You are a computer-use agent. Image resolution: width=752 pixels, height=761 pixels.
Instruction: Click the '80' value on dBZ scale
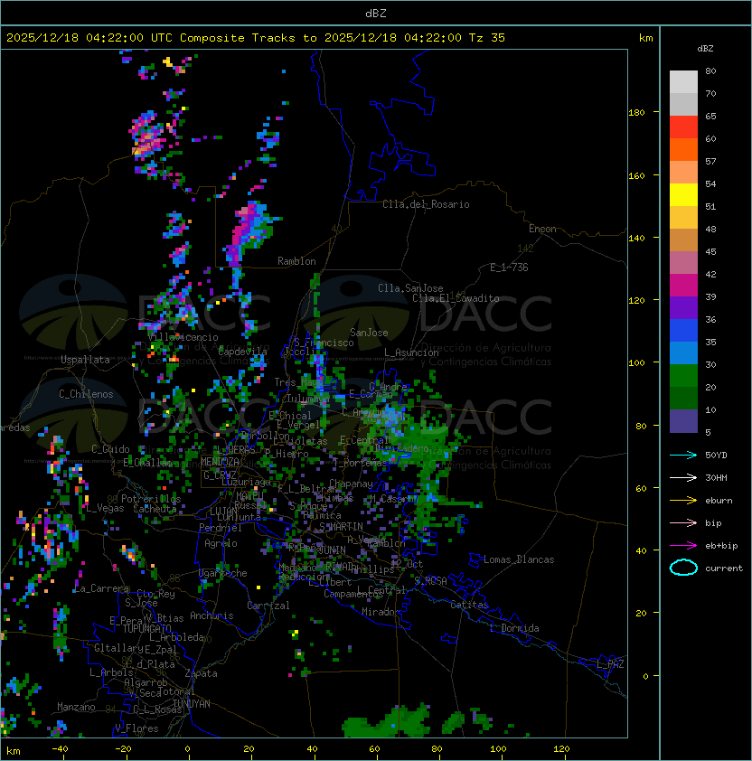point(710,70)
